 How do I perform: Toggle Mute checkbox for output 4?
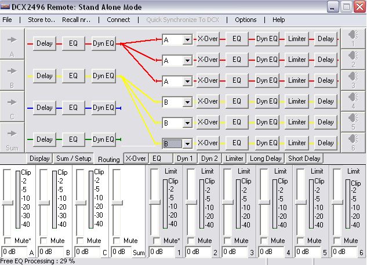click(x=264, y=241)
